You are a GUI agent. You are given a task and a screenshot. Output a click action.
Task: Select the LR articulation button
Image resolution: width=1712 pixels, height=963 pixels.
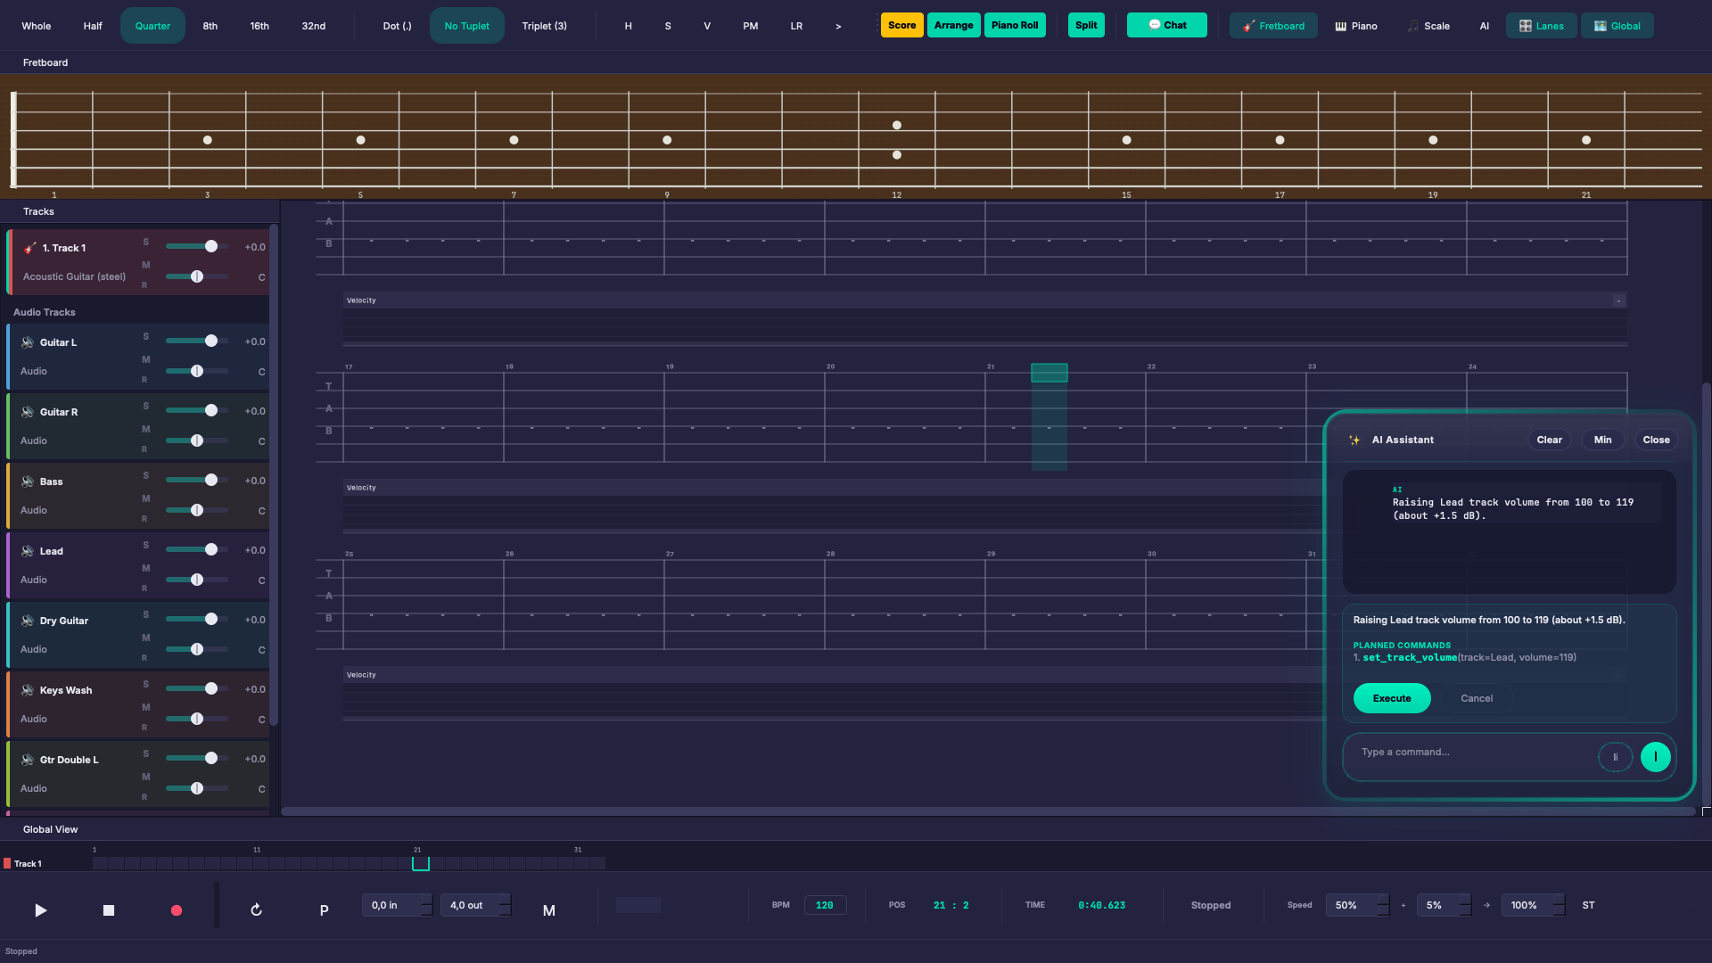pos(796,26)
